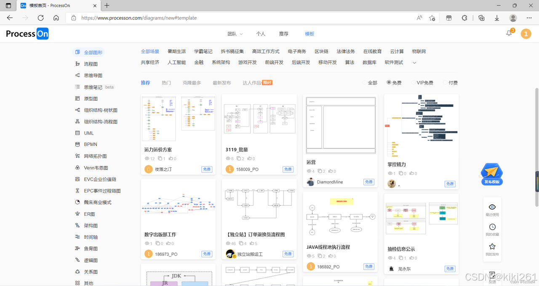
Task: Open the 3119_批量 template thumbnail
Action: (259, 118)
